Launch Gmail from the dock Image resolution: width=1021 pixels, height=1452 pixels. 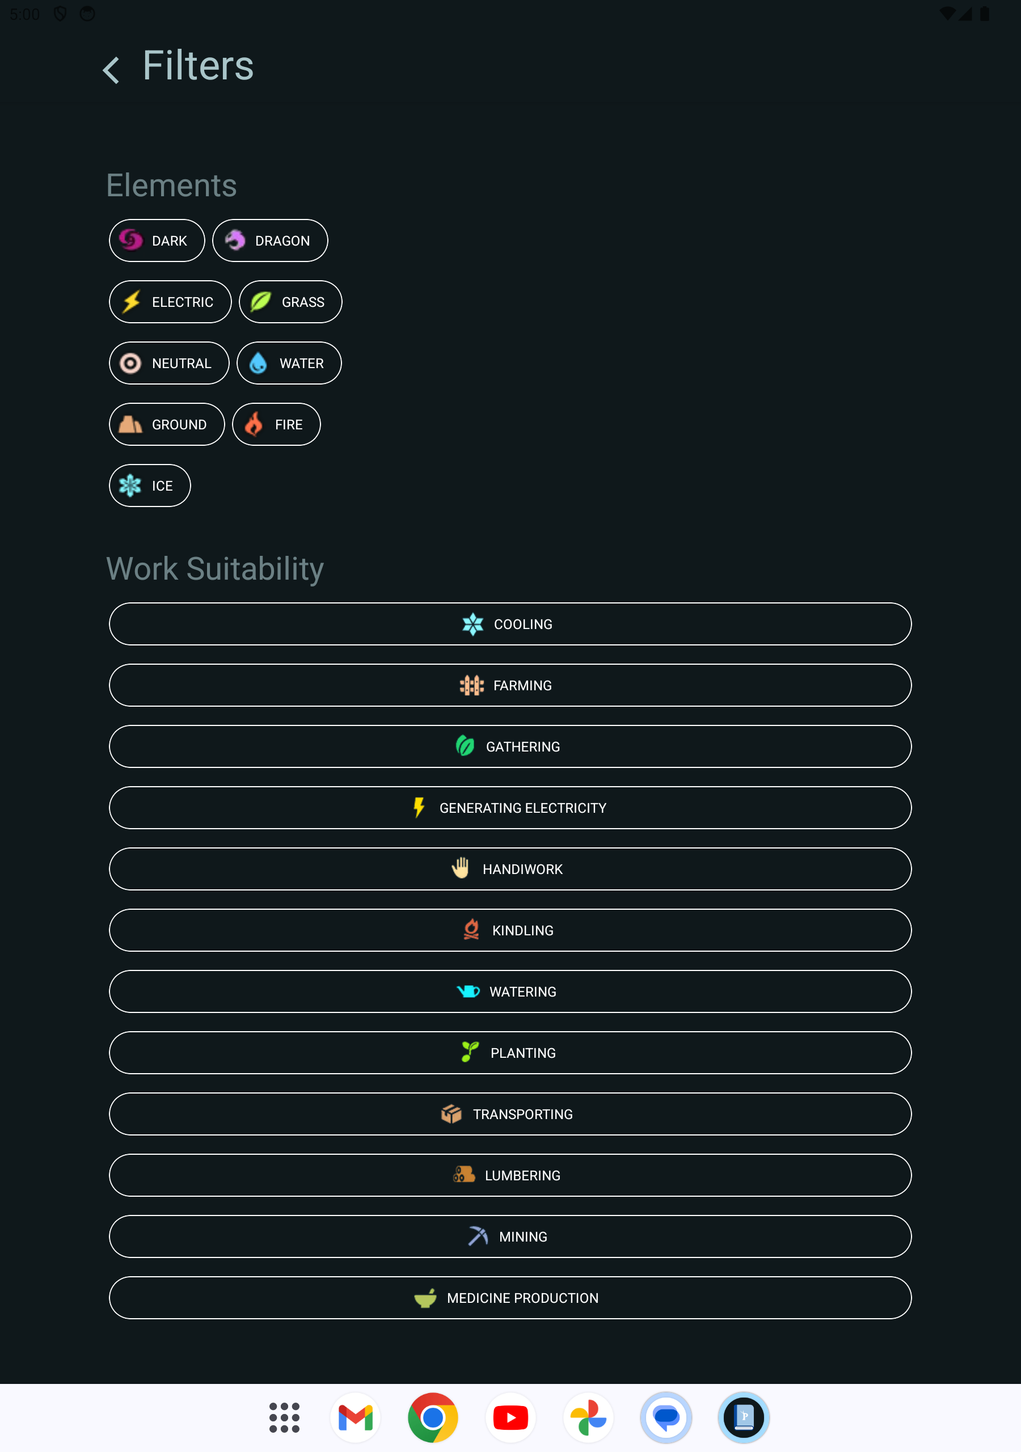point(356,1417)
